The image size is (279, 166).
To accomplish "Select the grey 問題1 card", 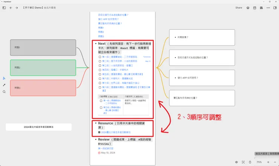I will (43, 48).
